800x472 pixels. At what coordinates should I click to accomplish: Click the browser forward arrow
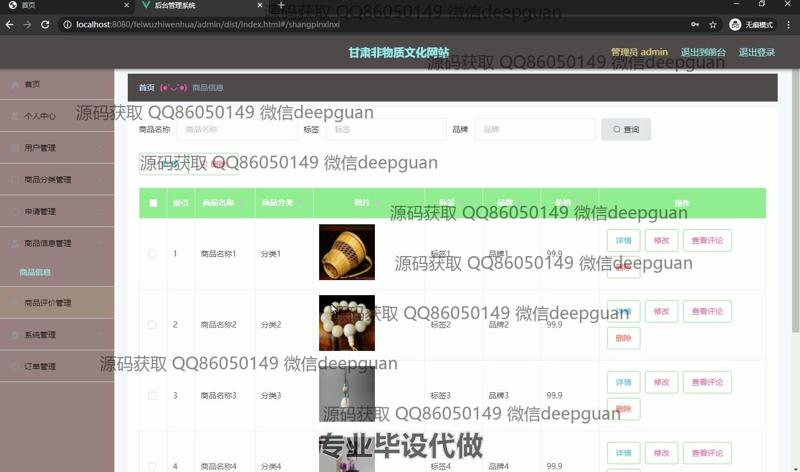click(27, 25)
